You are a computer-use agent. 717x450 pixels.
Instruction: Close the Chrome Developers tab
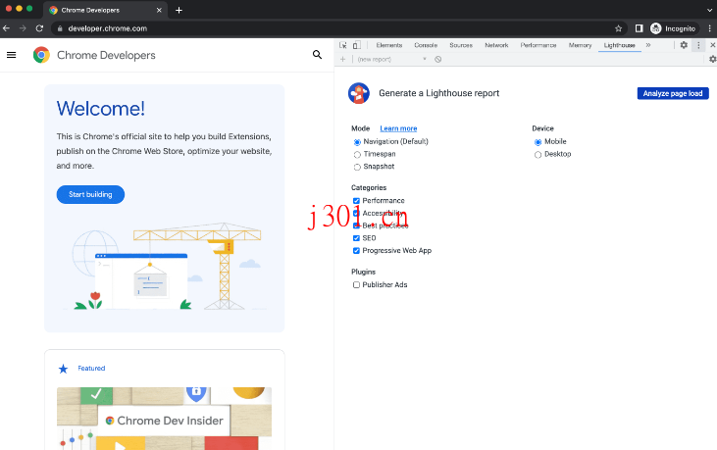pyautogui.click(x=159, y=10)
